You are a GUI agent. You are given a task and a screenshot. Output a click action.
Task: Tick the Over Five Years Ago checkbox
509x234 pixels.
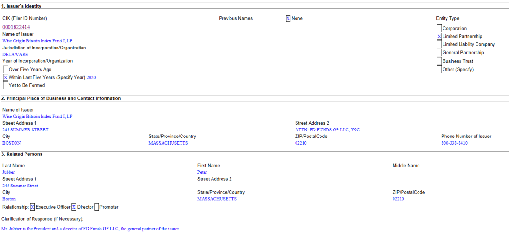point(6,69)
